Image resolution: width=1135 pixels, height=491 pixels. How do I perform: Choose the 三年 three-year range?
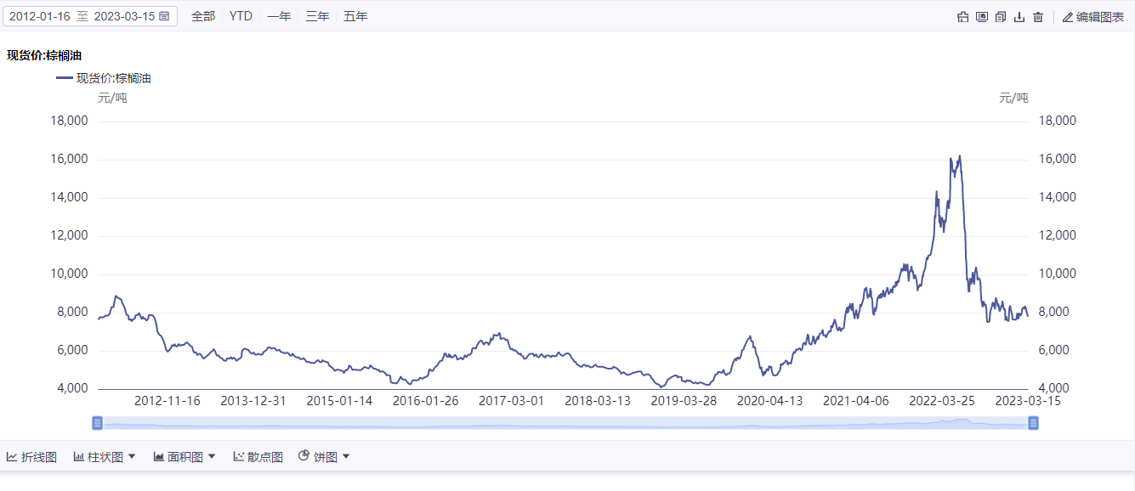[x=317, y=16]
